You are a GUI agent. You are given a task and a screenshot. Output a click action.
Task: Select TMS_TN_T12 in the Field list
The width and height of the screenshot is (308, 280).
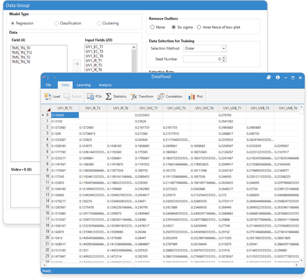click(x=22, y=53)
